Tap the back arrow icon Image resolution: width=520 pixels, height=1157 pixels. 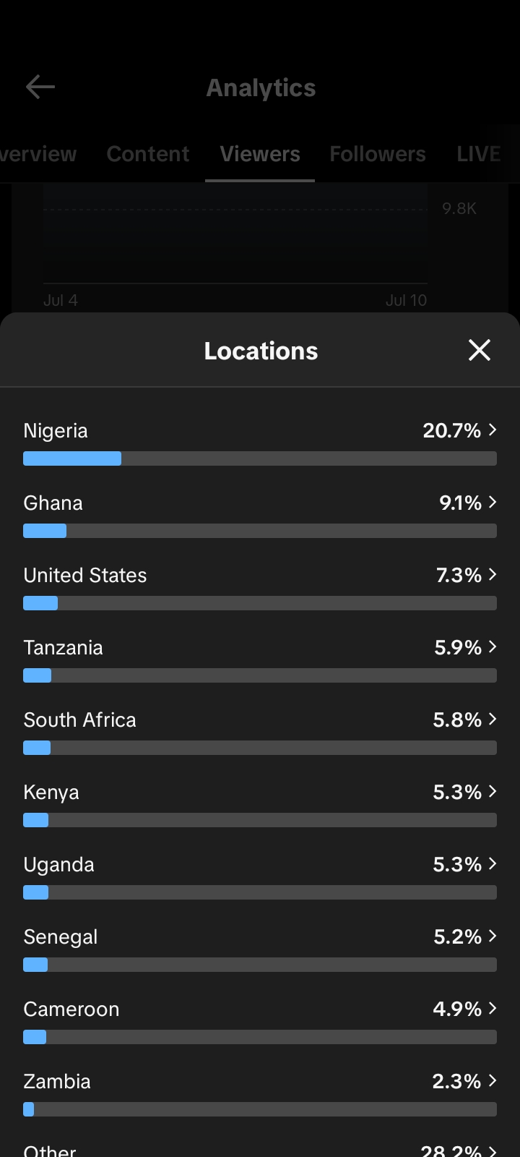pyautogui.click(x=40, y=87)
